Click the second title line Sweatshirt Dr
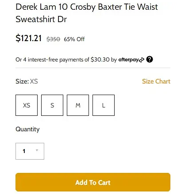181x195 pixels. pos(41,19)
